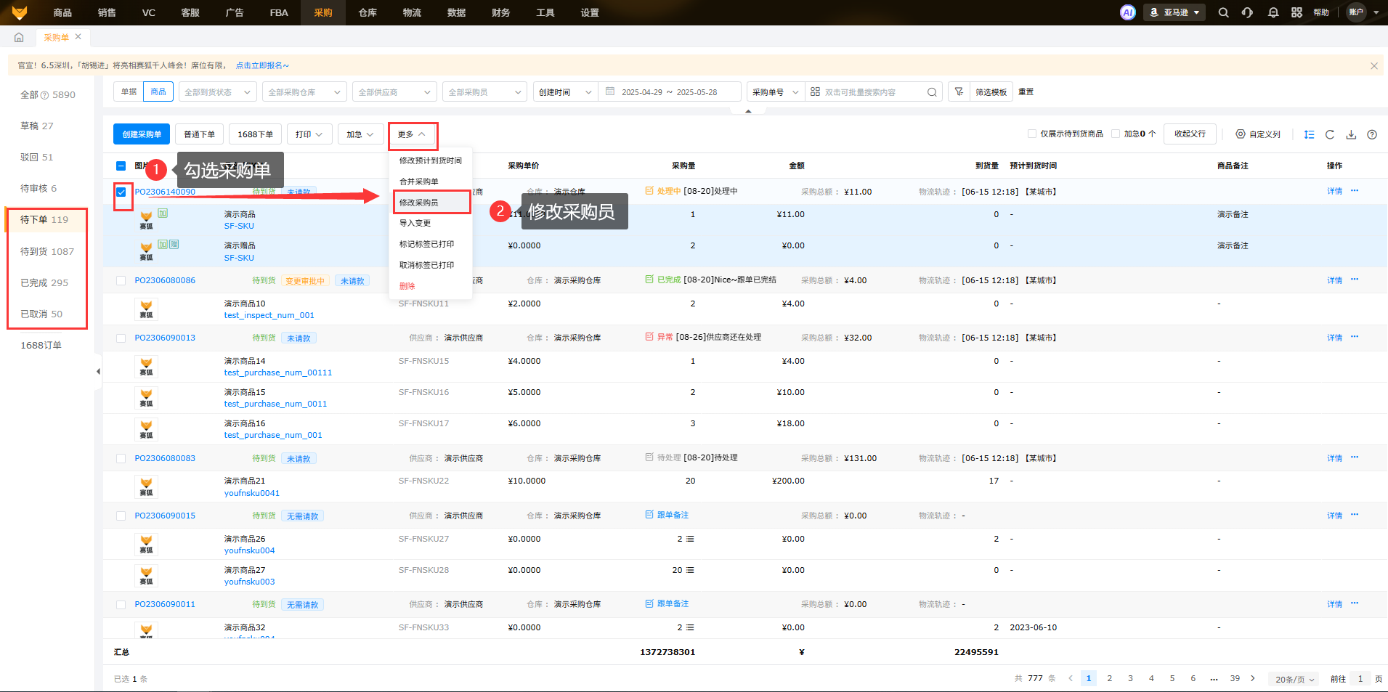
Task: Open the 仓库 top navigation menu
Action: 368,12
